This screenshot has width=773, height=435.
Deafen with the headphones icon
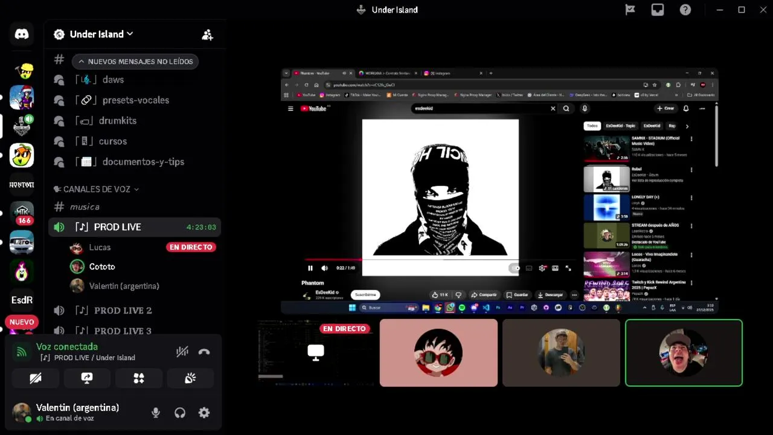click(x=180, y=413)
